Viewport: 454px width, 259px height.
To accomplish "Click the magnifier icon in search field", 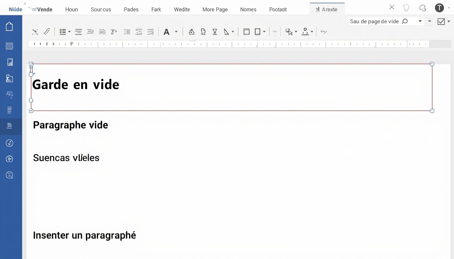I will click(x=405, y=21).
